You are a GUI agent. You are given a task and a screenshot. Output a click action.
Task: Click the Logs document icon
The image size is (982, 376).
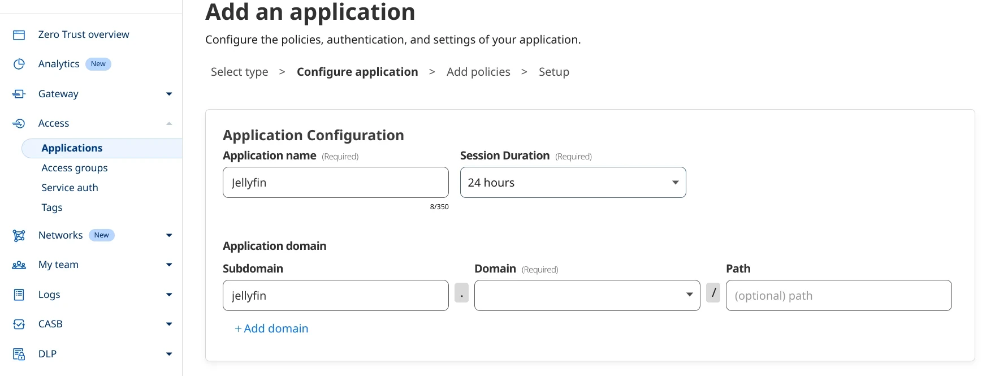click(19, 295)
